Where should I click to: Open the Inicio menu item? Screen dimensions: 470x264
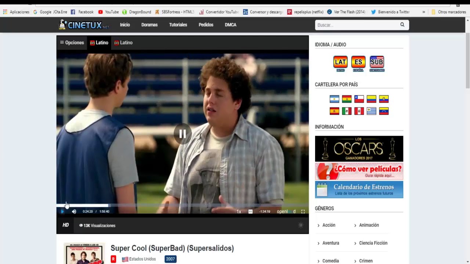125,25
